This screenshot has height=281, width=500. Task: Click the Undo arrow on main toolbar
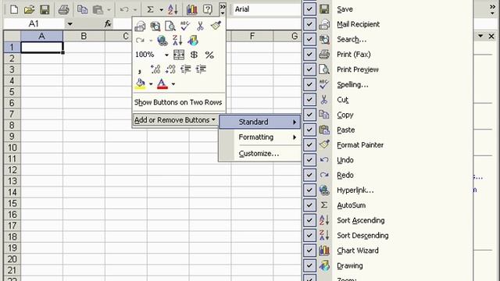124,9
